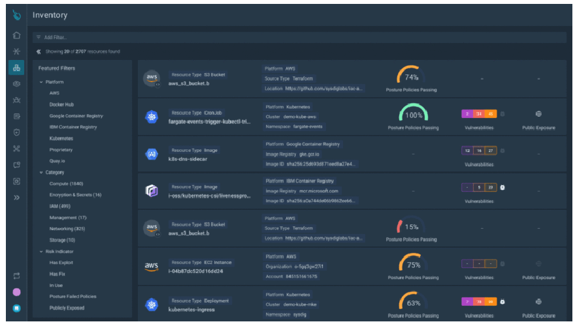Collapse the Category filter group

point(41,173)
